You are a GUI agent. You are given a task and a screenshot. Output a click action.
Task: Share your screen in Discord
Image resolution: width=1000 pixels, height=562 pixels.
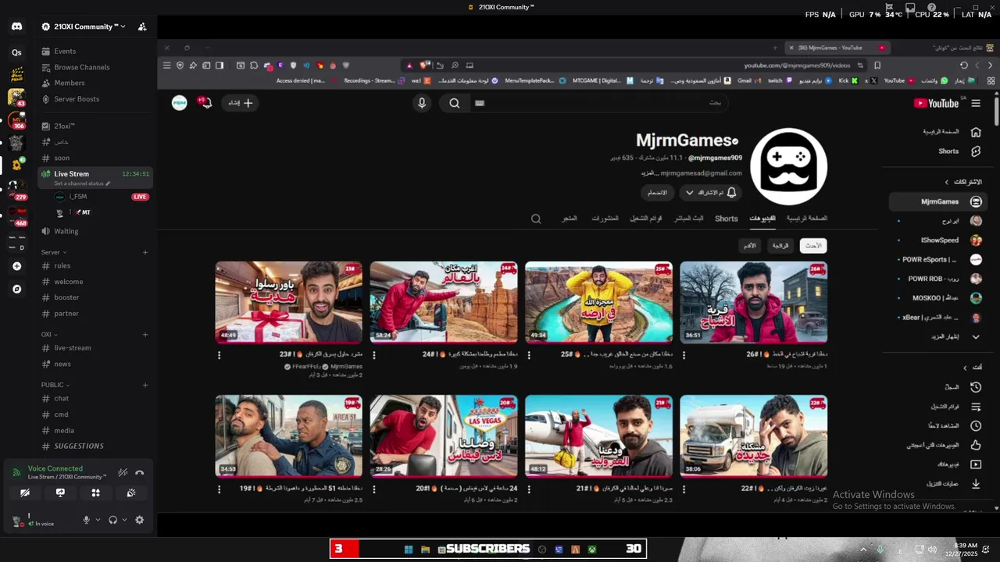(x=60, y=493)
